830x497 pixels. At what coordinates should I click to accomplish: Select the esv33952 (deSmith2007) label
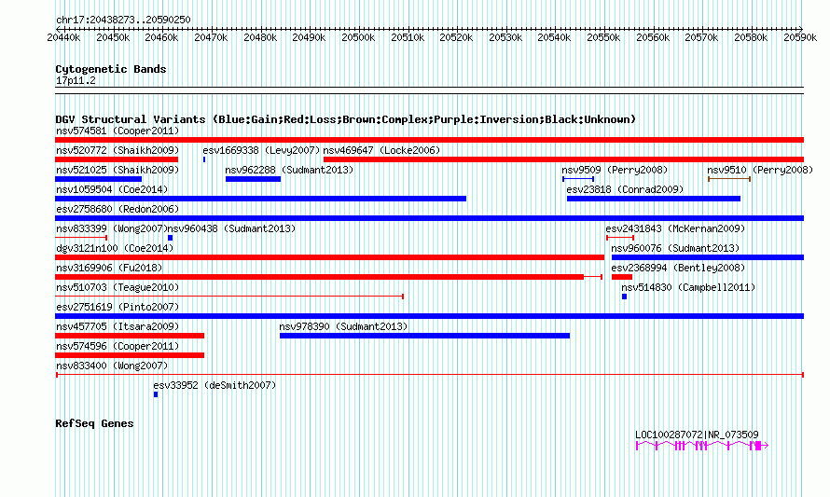[214, 385]
